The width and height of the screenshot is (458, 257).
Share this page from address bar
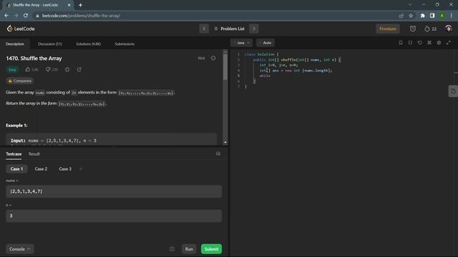coord(401,16)
